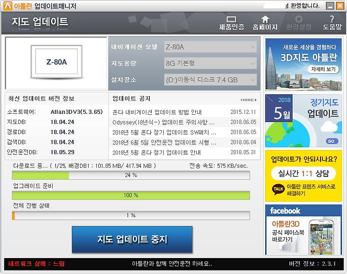Open 2018 5월 정기지도 업데이트 banner
Viewport: 347px width, 274px height.
pos(304,121)
